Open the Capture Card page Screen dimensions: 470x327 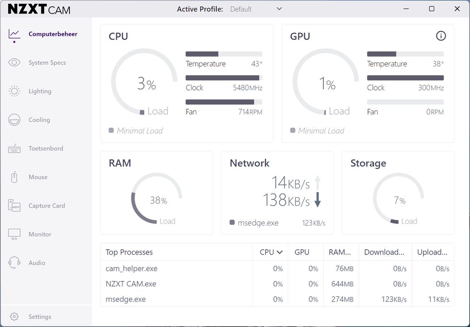click(x=47, y=206)
